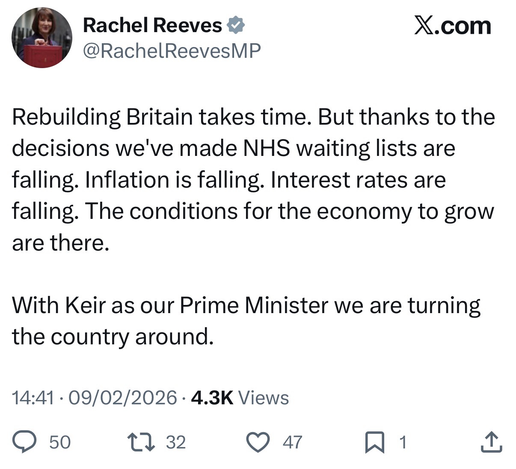
Task: Click the repost count of 32
Action: 176,442
